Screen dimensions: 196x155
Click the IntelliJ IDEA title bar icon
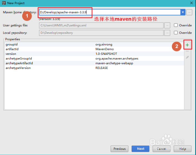point(4,3)
